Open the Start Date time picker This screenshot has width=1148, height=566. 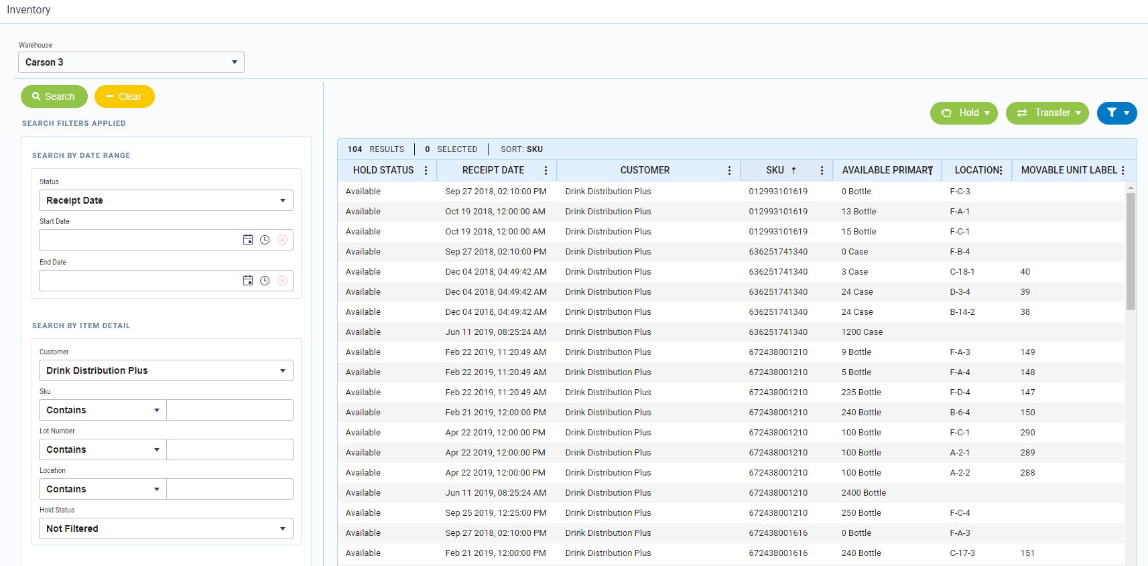[265, 240]
